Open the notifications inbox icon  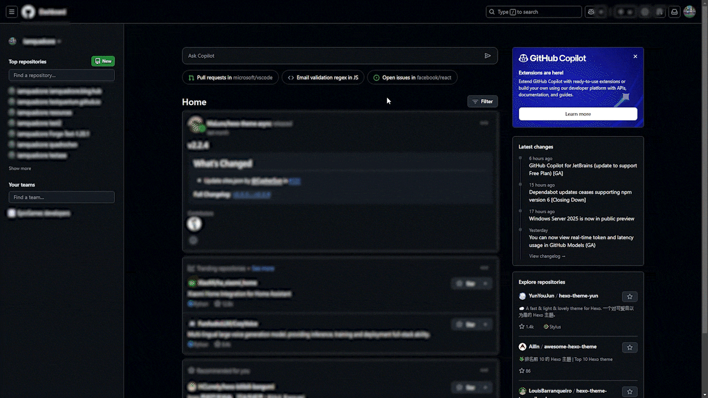tap(674, 12)
